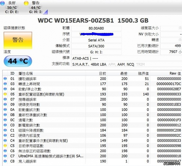
Task: Click the 44 °C temperature button
Action: coord(18,61)
